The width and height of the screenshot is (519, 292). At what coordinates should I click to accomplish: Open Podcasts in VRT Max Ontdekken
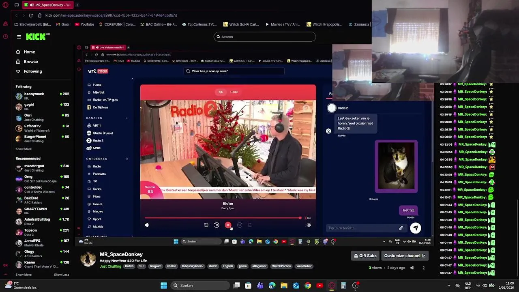point(96,174)
